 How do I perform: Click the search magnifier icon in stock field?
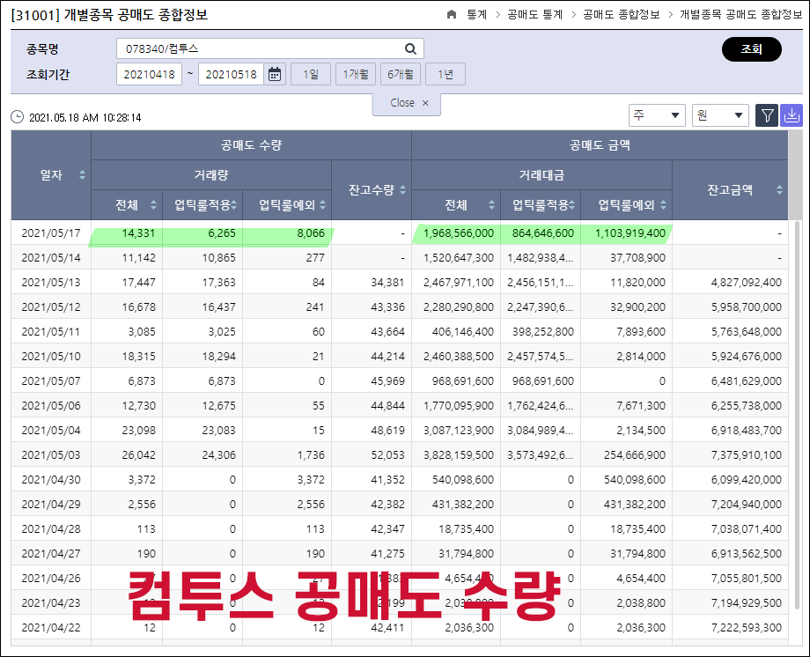[410, 48]
